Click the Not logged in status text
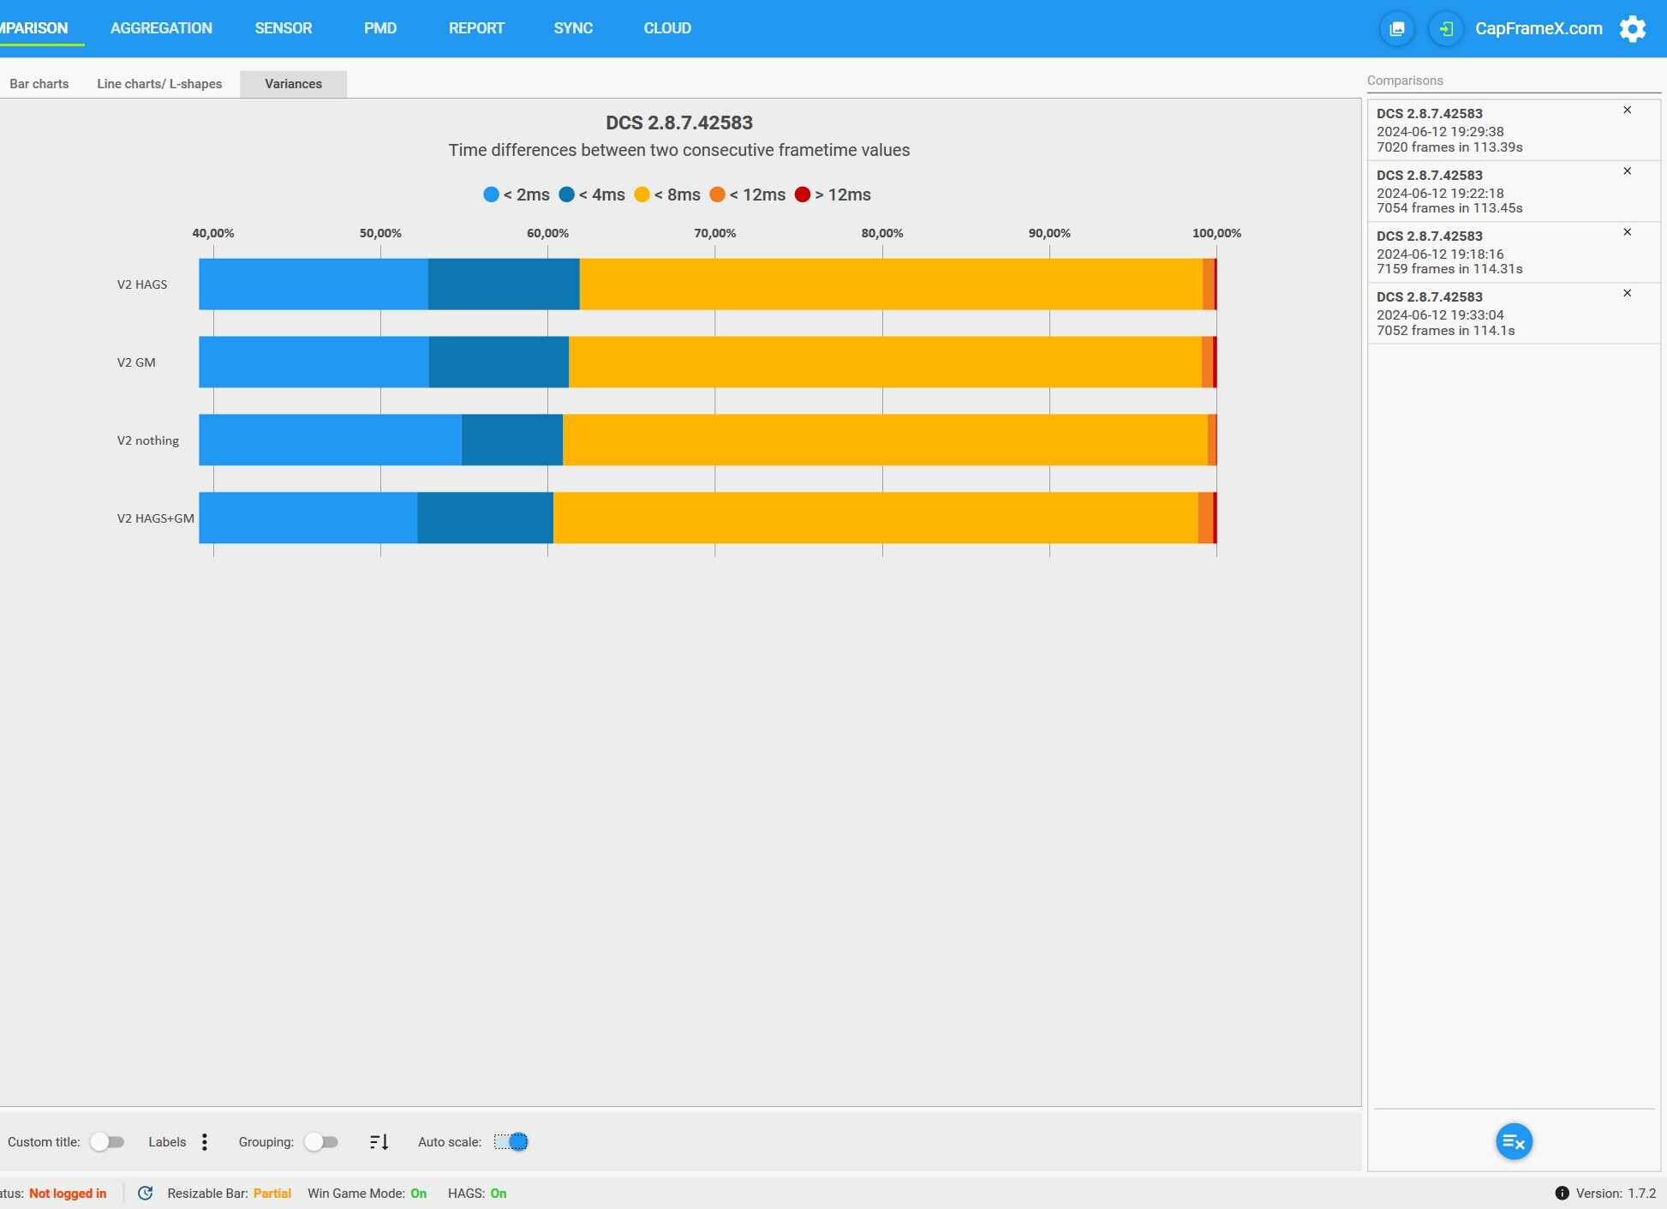The width and height of the screenshot is (1667, 1209). click(68, 1193)
